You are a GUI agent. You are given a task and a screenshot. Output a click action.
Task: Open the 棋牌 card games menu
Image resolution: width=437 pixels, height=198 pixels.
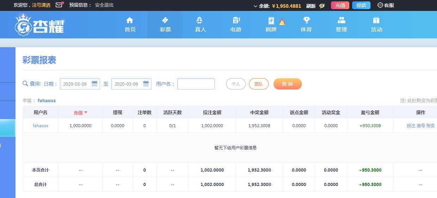coord(271,25)
